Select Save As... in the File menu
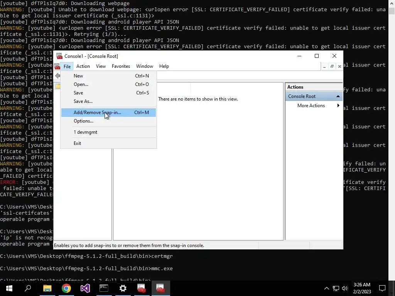This screenshot has height=296, width=395. pyautogui.click(x=108, y=101)
